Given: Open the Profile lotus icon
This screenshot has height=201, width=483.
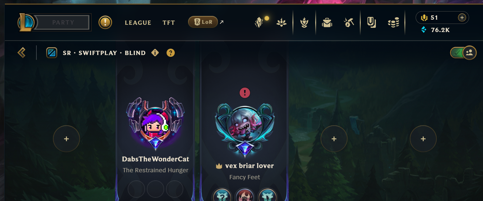Looking at the screenshot, I should 282,22.
